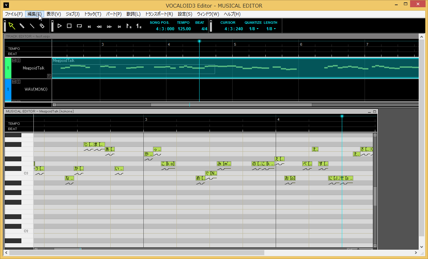Viewport: 428px width, 259px height.
Task: Click the C3 piano key
Action: tap(19, 173)
